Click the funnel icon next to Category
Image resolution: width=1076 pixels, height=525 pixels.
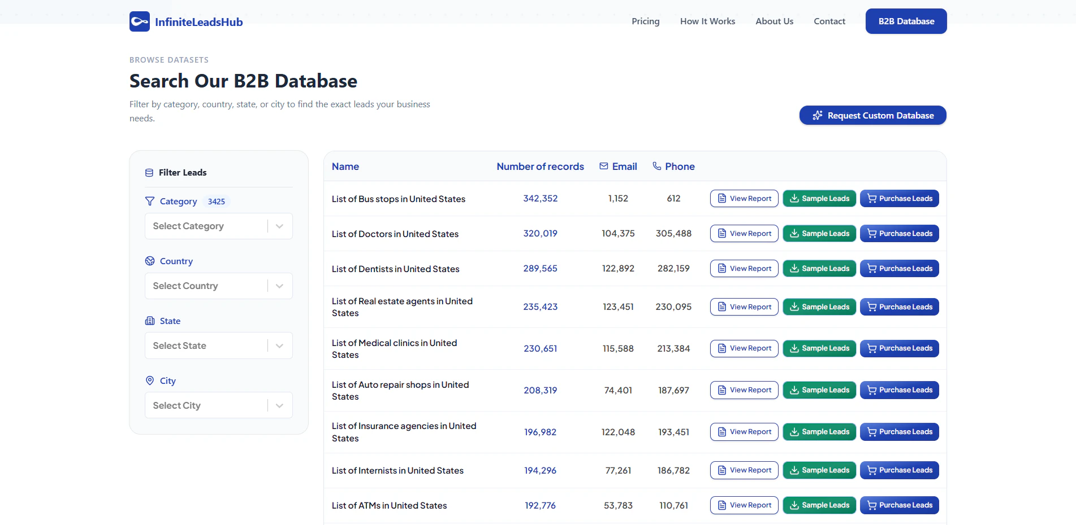(x=150, y=202)
